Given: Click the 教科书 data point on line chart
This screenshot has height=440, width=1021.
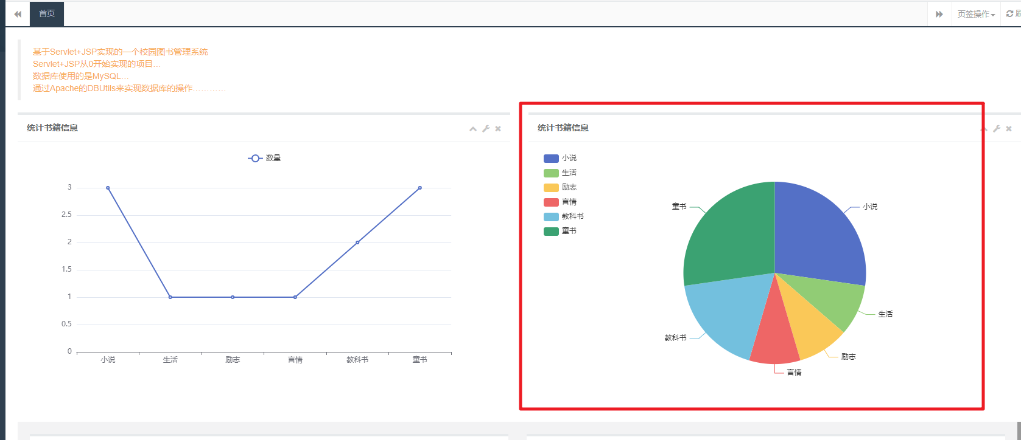Looking at the screenshot, I should (x=357, y=242).
